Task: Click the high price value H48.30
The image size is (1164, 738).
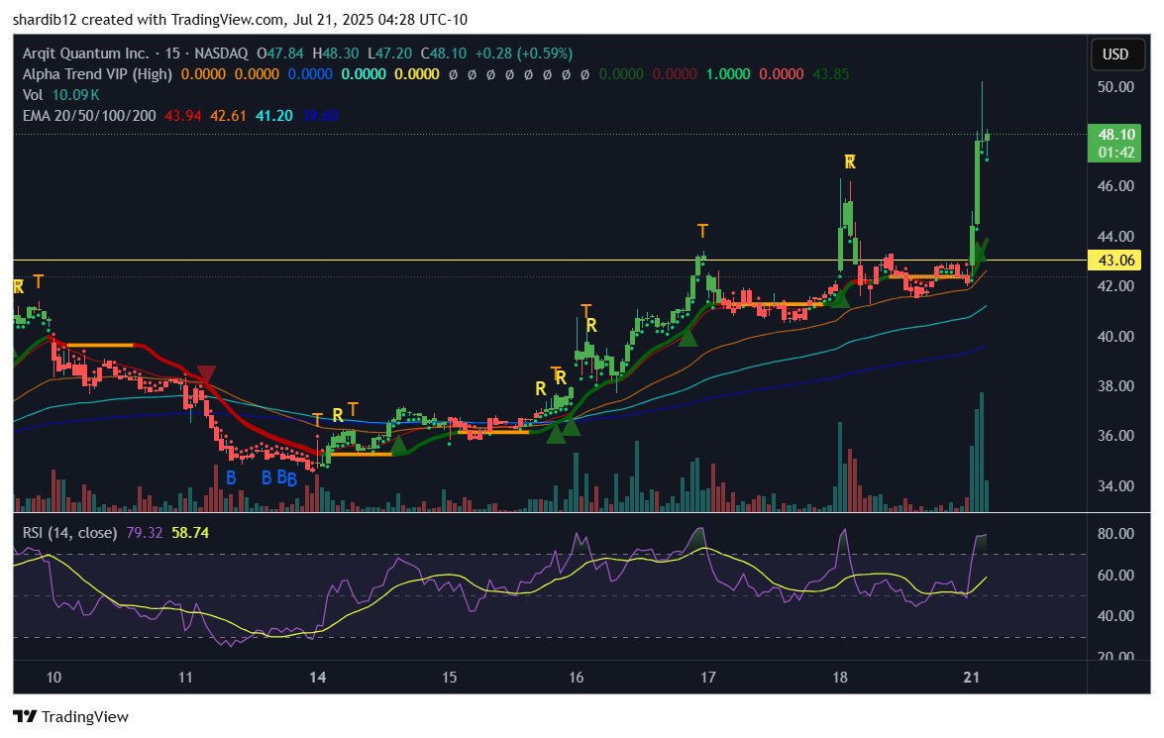Action: pos(336,53)
